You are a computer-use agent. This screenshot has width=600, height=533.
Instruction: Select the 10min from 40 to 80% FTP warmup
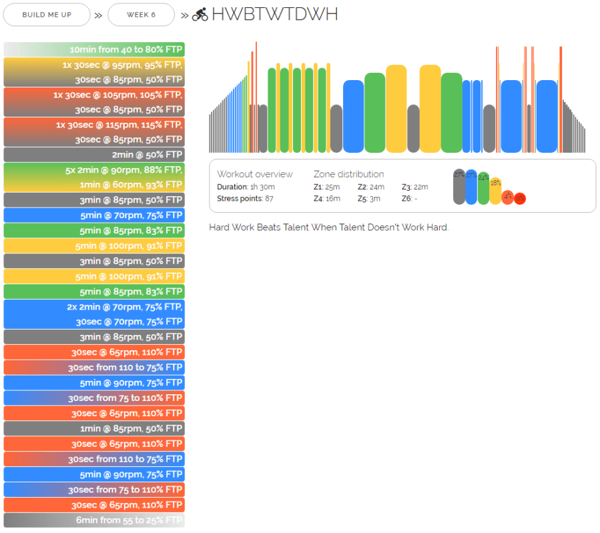click(x=94, y=49)
